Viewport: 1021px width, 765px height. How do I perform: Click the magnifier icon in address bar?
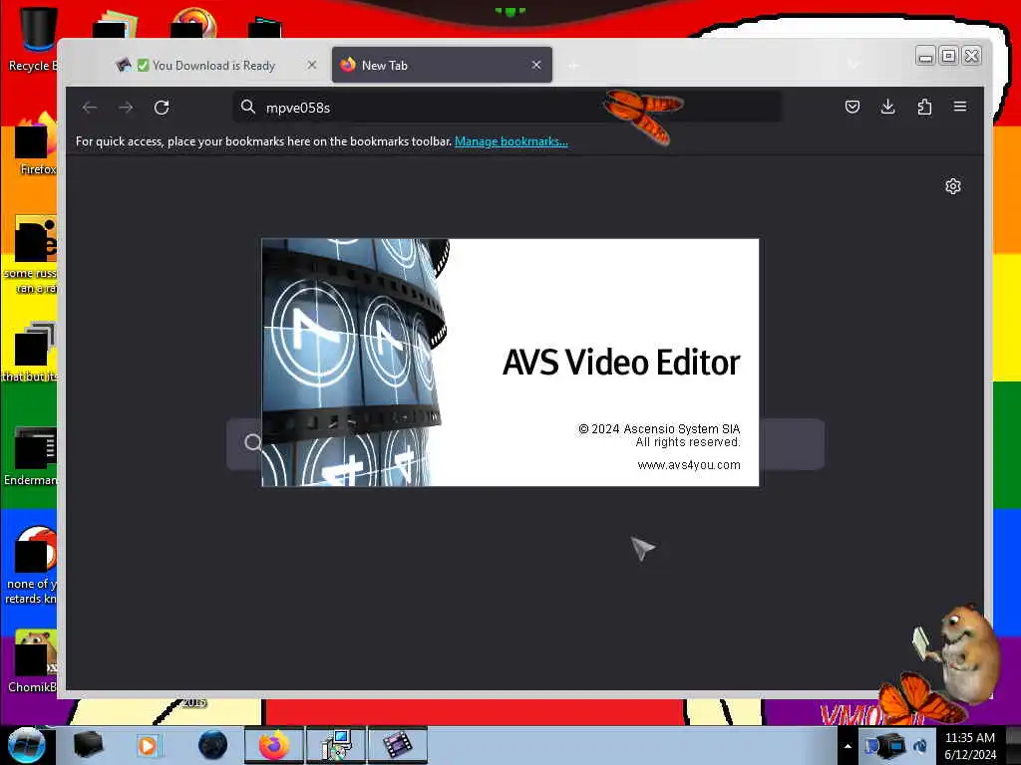pos(247,107)
